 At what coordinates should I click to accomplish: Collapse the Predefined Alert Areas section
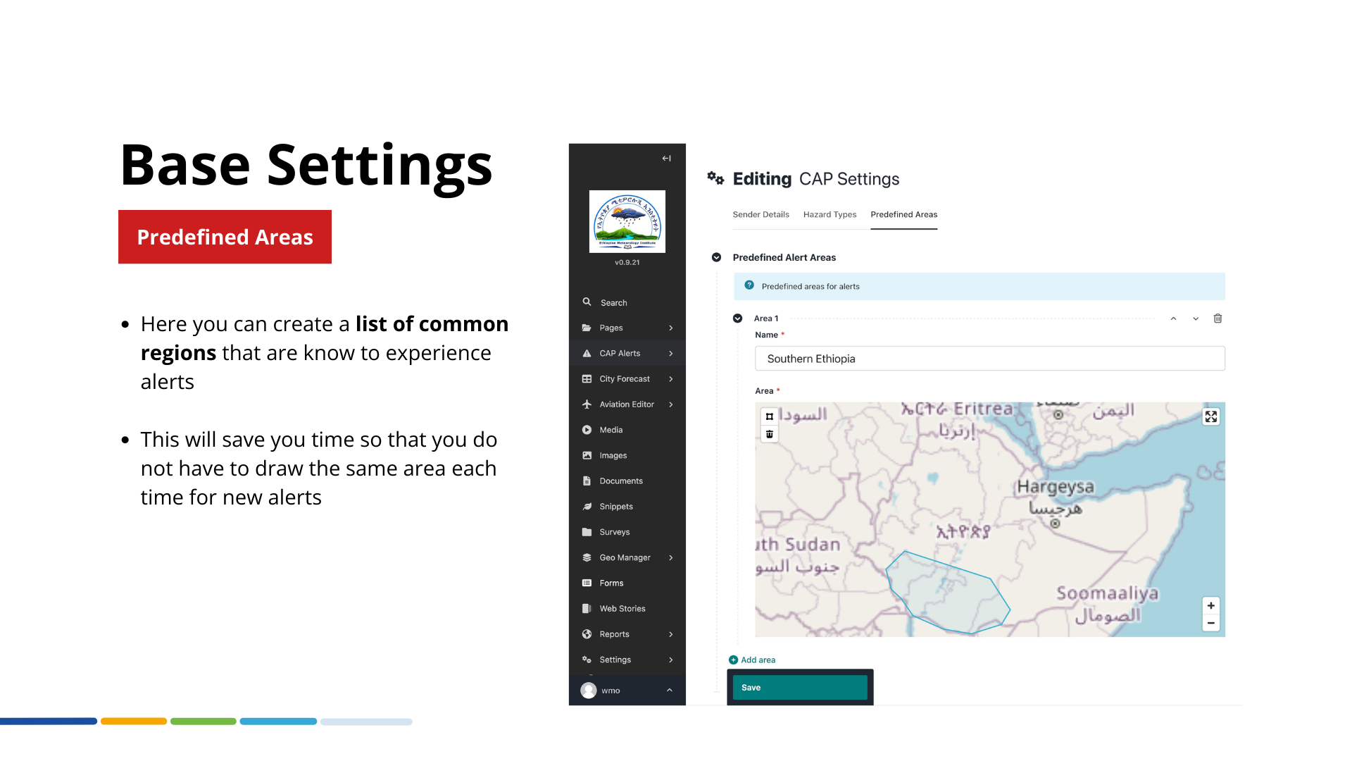pos(716,257)
